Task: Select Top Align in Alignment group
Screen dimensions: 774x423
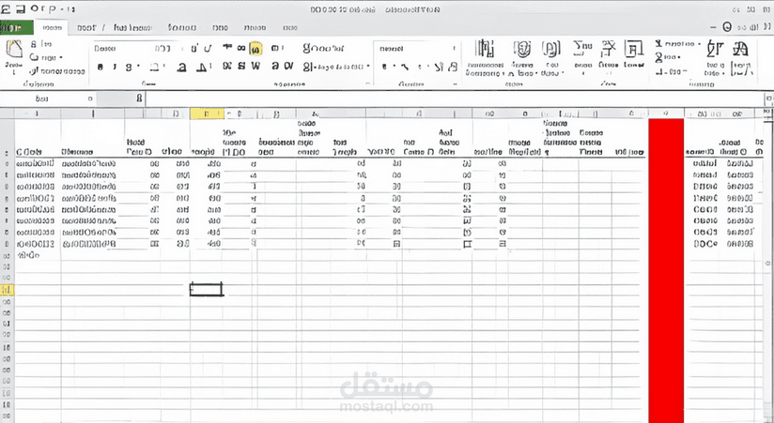Action: point(227,47)
